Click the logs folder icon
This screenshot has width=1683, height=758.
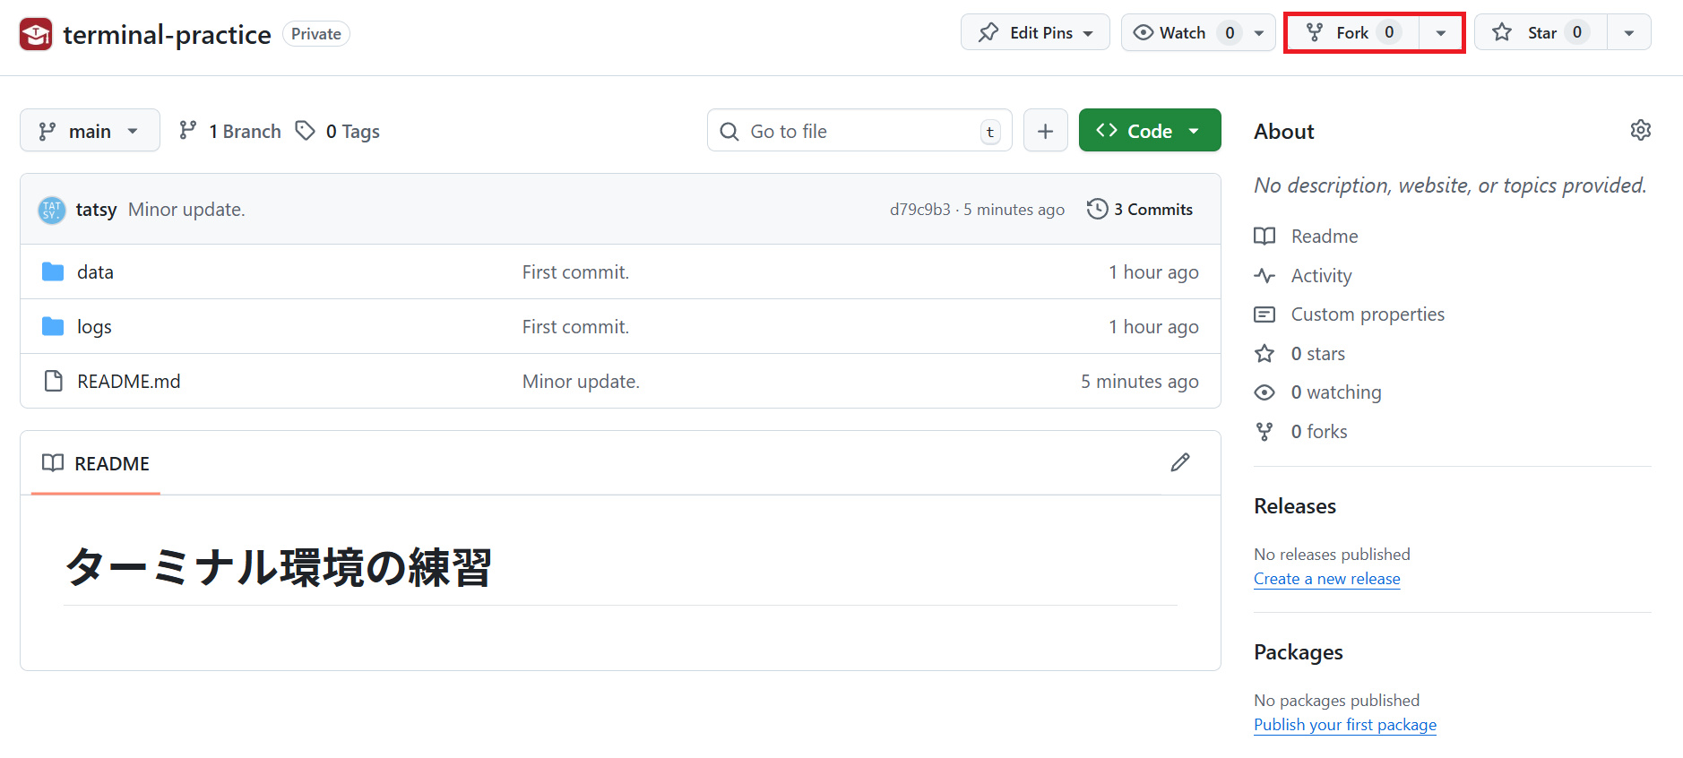[53, 326]
